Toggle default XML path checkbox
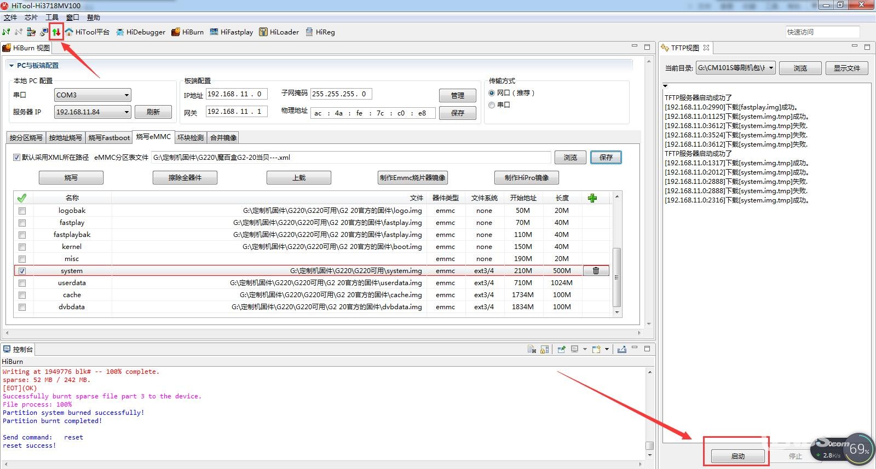Screen dimensions: 876x469 (x=16, y=158)
